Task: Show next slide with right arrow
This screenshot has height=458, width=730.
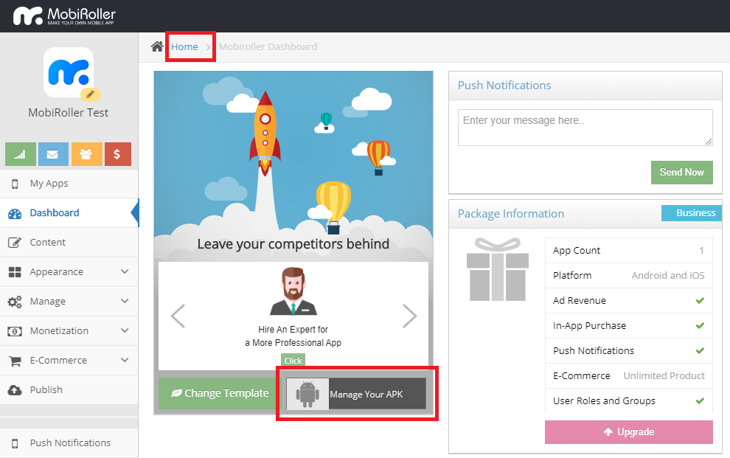Action: [x=410, y=316]
